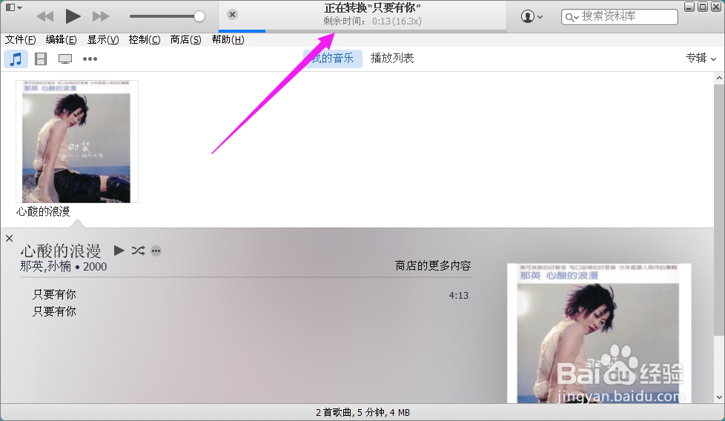Shuffle the 心酸的浪漫 album
The height and width of the screenshot is (421, 725).
[x=138, y=251]
